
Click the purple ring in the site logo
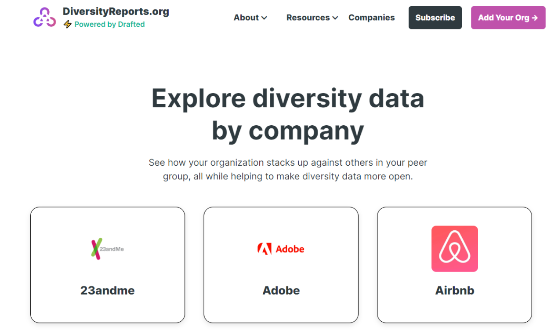click(x=44, y=12)
